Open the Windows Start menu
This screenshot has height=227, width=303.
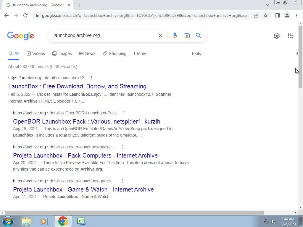pyautogui.click(x=7, y=221)
